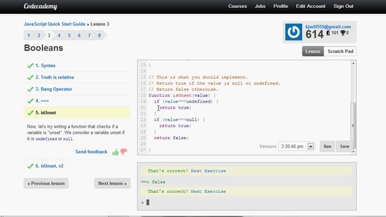
Task: Click the blue power avatar icon
Action: tap(294, 32)
